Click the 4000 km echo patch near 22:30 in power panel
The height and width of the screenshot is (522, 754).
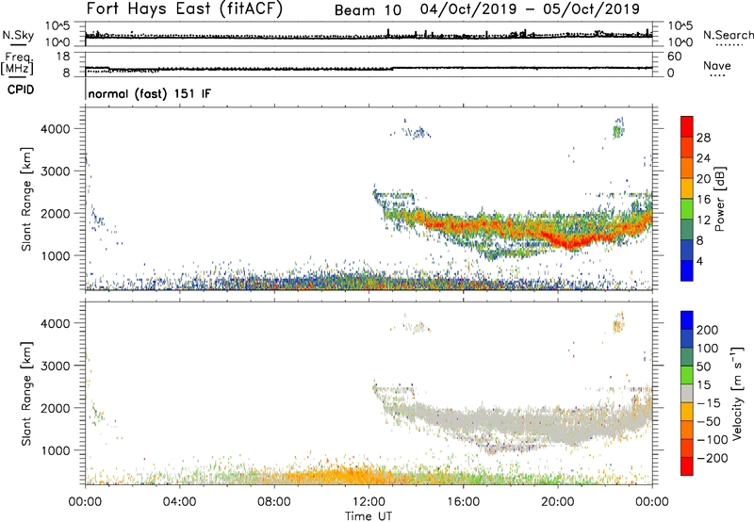click(618, 129)
